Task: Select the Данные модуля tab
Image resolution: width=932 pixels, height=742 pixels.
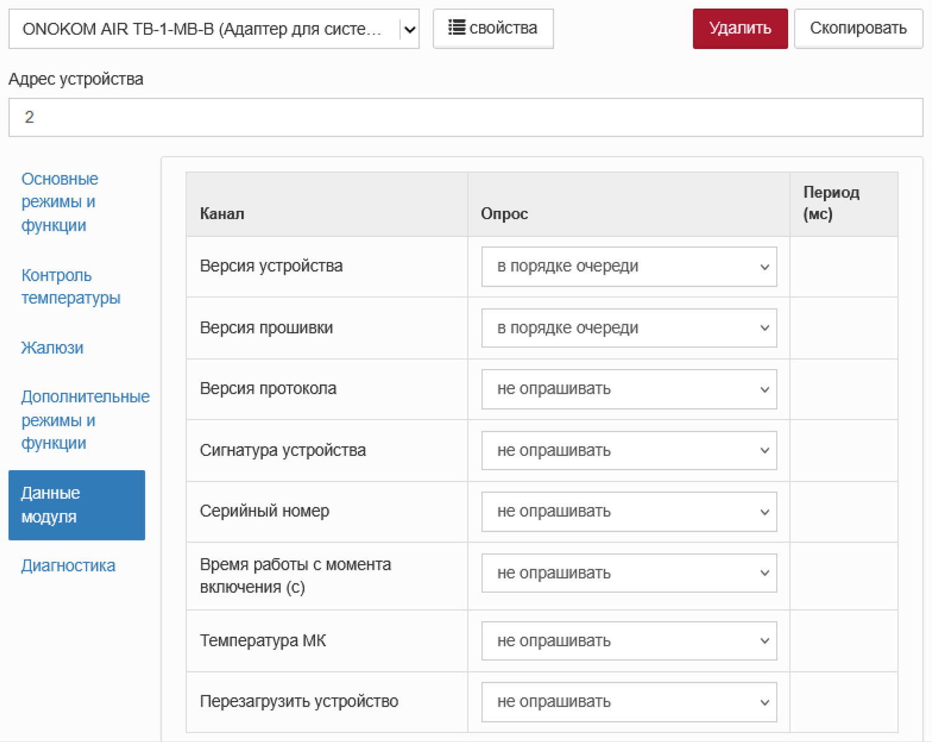Action: click(76, 504)
